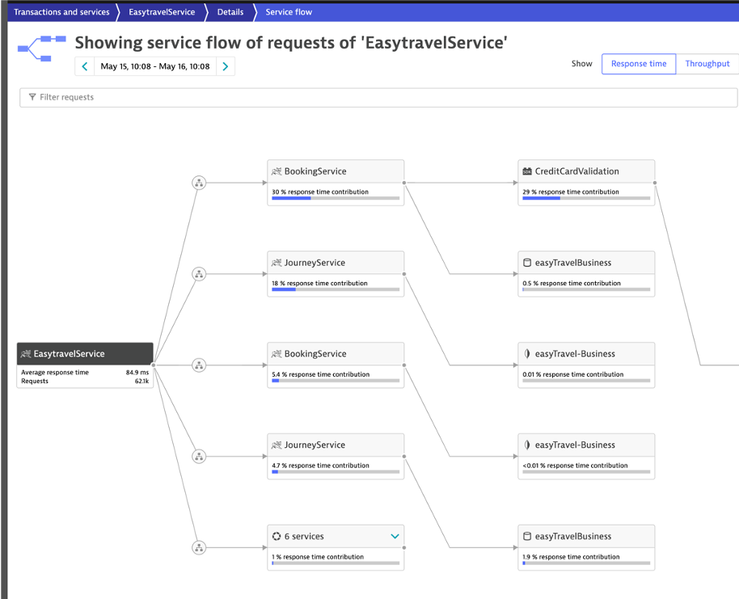This screenshot has width=739, height=599.
Task: Click '5.4 % response time contribution' text
Action: pyautogui.click(x=320, y=374)
